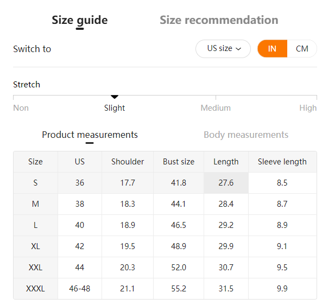Toggle units to CM

(302, 49)
